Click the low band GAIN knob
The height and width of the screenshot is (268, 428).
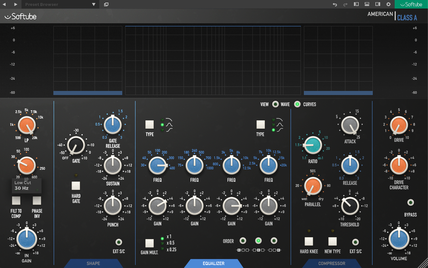[x=157, y=206]
